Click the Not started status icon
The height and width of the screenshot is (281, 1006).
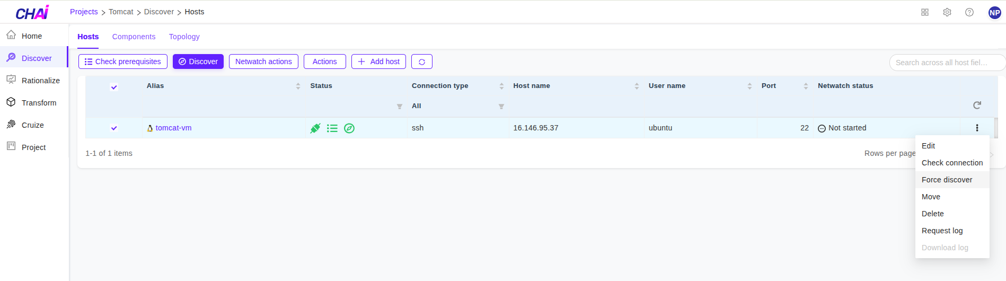click(x=822, y=128)
